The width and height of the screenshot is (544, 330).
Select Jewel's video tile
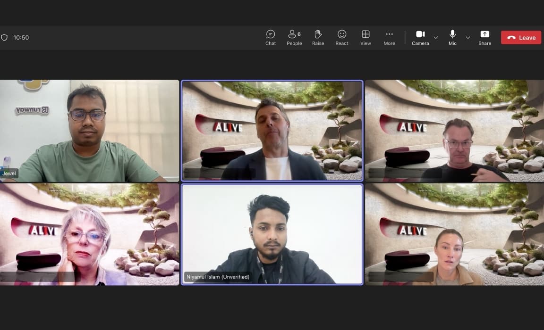tap(90, 131)
